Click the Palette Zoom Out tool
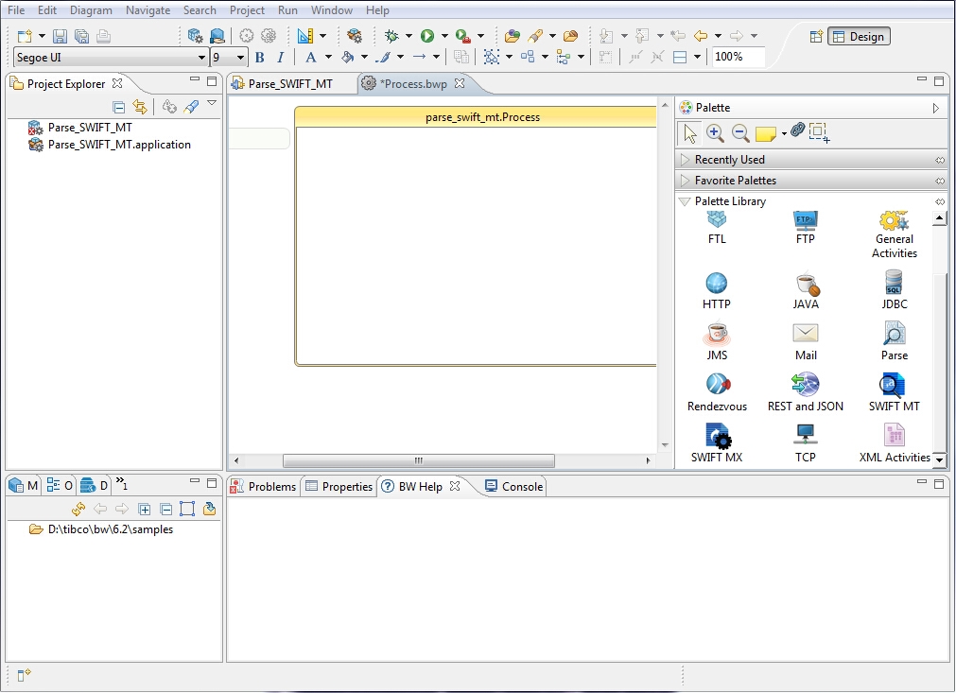The width and height of the screenshot is (956, 693). [x=740, y=132]
